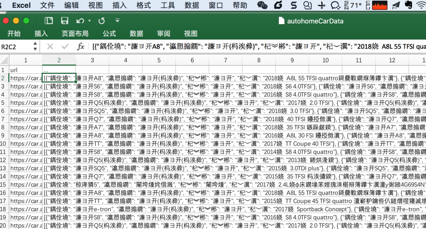Image resolution: width=426 pixels, height=229 pixels.
Task: Click the Evernote elephant icon in menu bar
Action: [408, 5]
